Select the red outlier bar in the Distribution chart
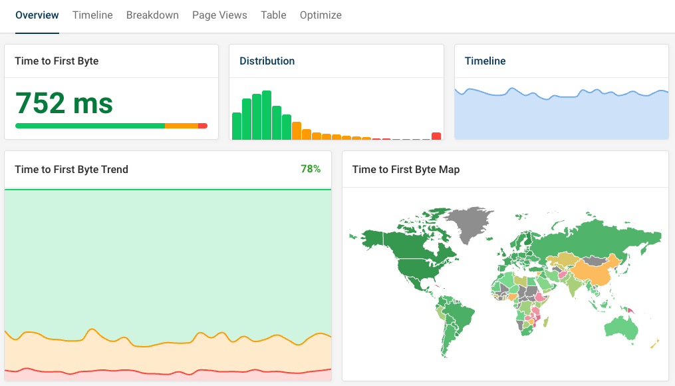675x386 pixels. (437, 136)
